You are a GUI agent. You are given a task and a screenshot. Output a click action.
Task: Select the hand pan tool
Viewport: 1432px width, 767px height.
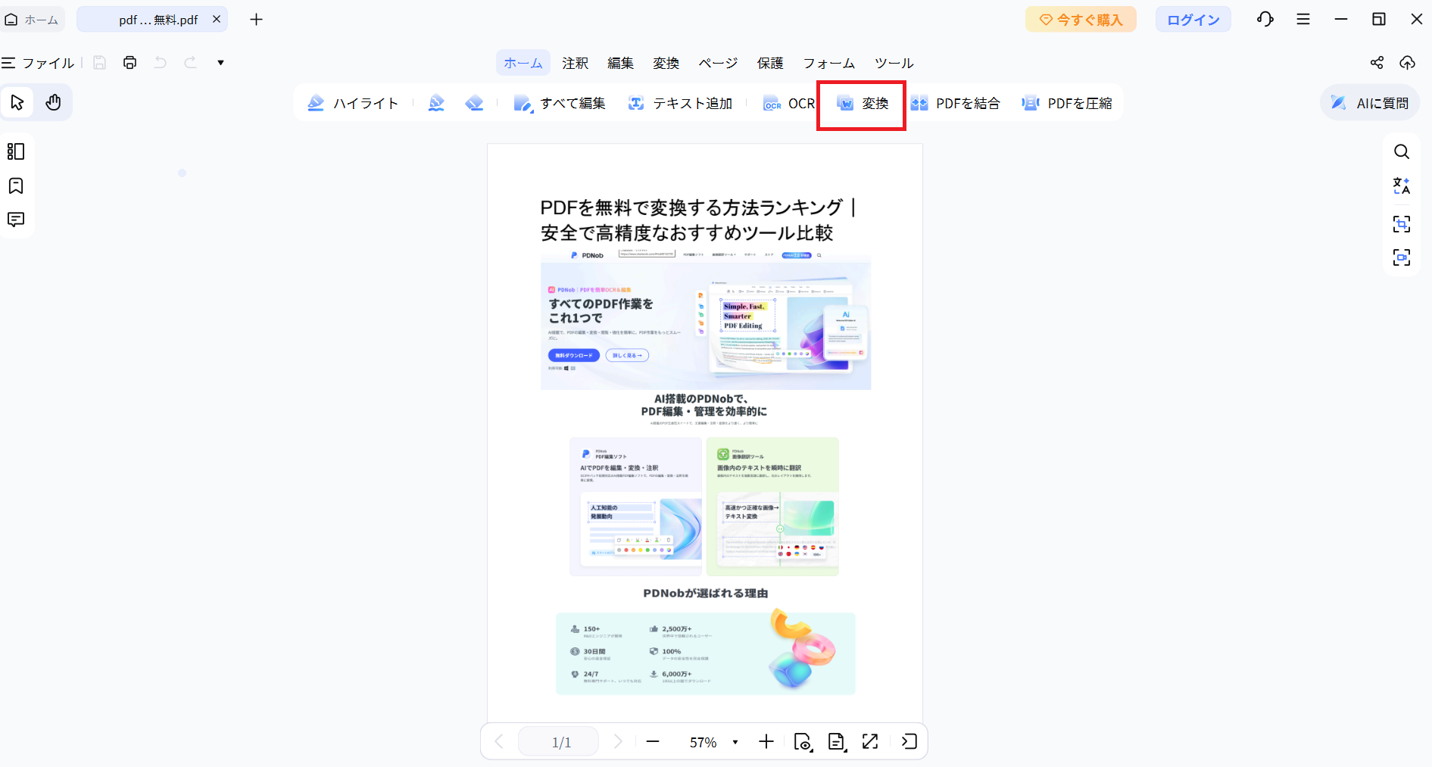click(53, 102)
